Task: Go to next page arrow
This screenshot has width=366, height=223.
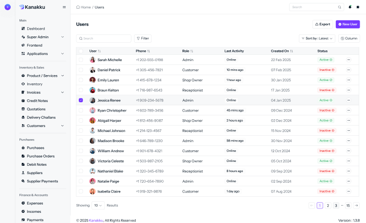Action: coord(356,206)
